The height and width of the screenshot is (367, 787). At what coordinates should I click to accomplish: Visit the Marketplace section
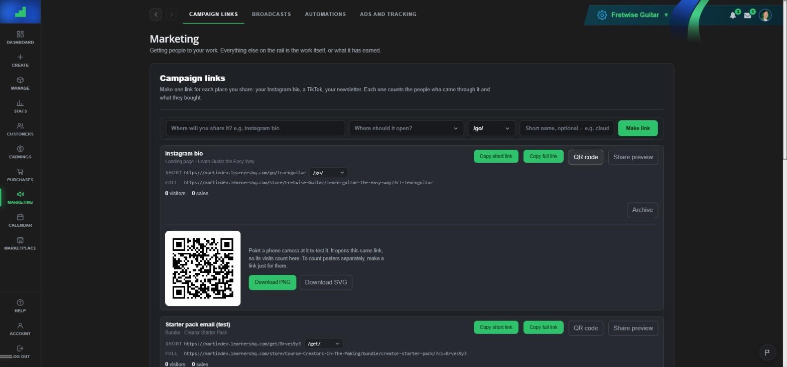pyautogui.click(x=20, y=244)
